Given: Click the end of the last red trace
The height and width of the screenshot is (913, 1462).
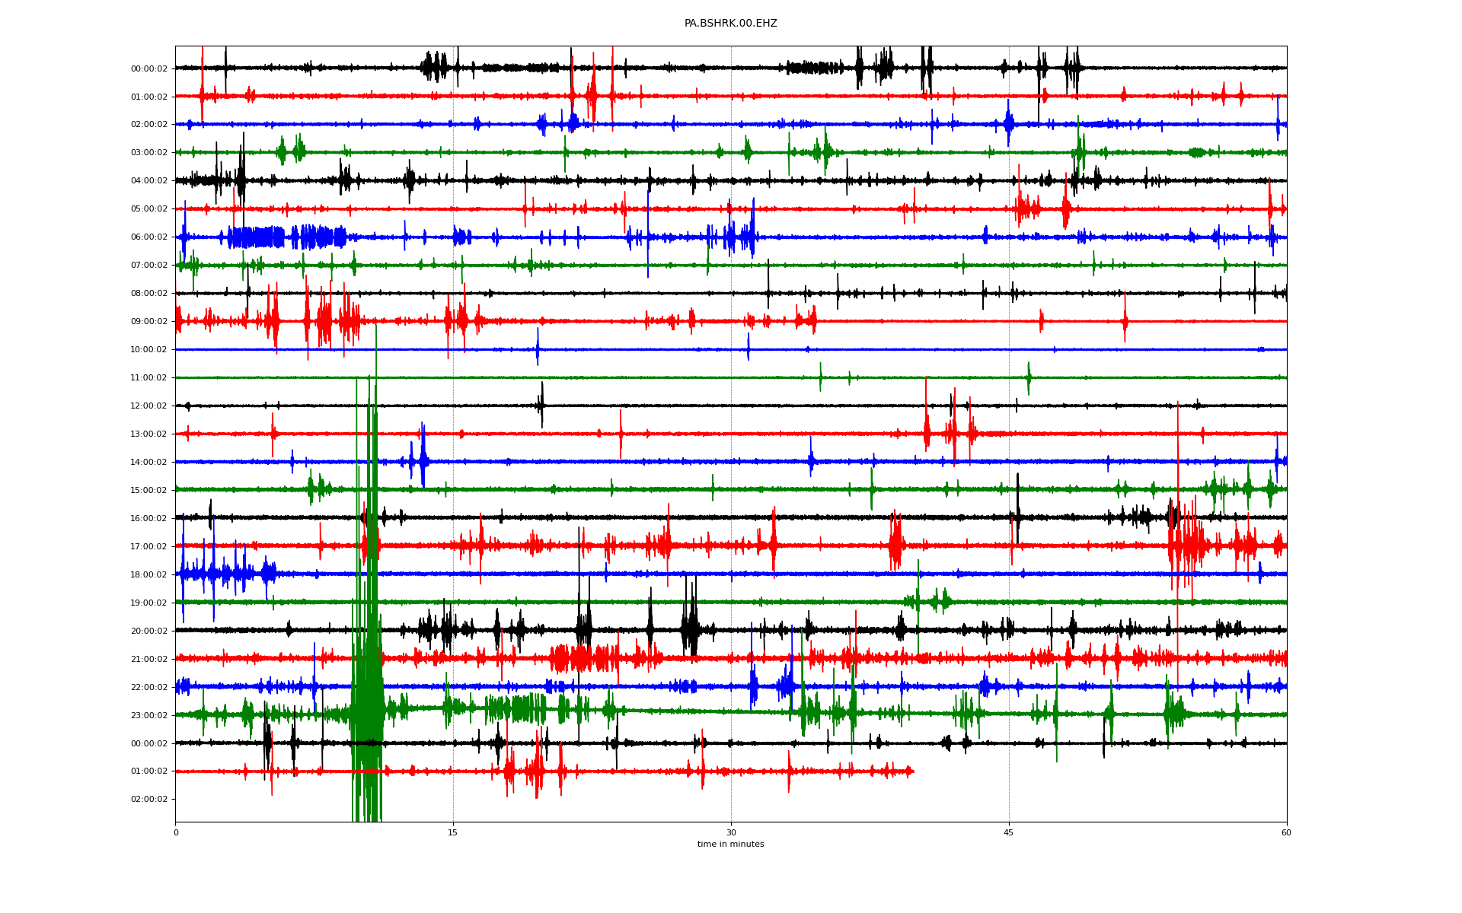Looking at the screenshot, I should pos(912,771).
